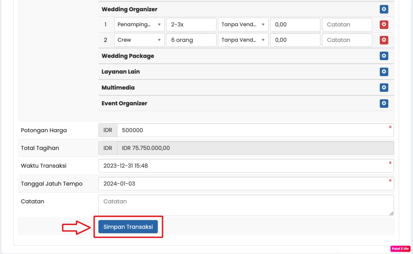Click the Paint X Lite badge
This screenshot has width=413, height=254.
(400, 248)
